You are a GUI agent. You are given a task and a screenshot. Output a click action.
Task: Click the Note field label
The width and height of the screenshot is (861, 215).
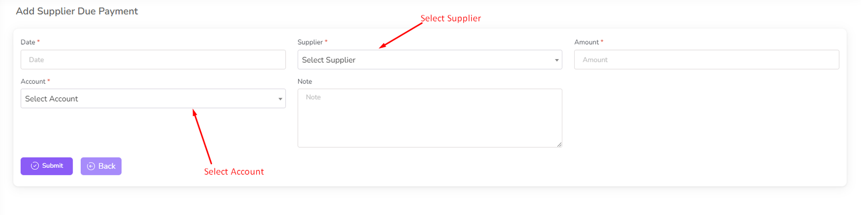pos(305,81)
